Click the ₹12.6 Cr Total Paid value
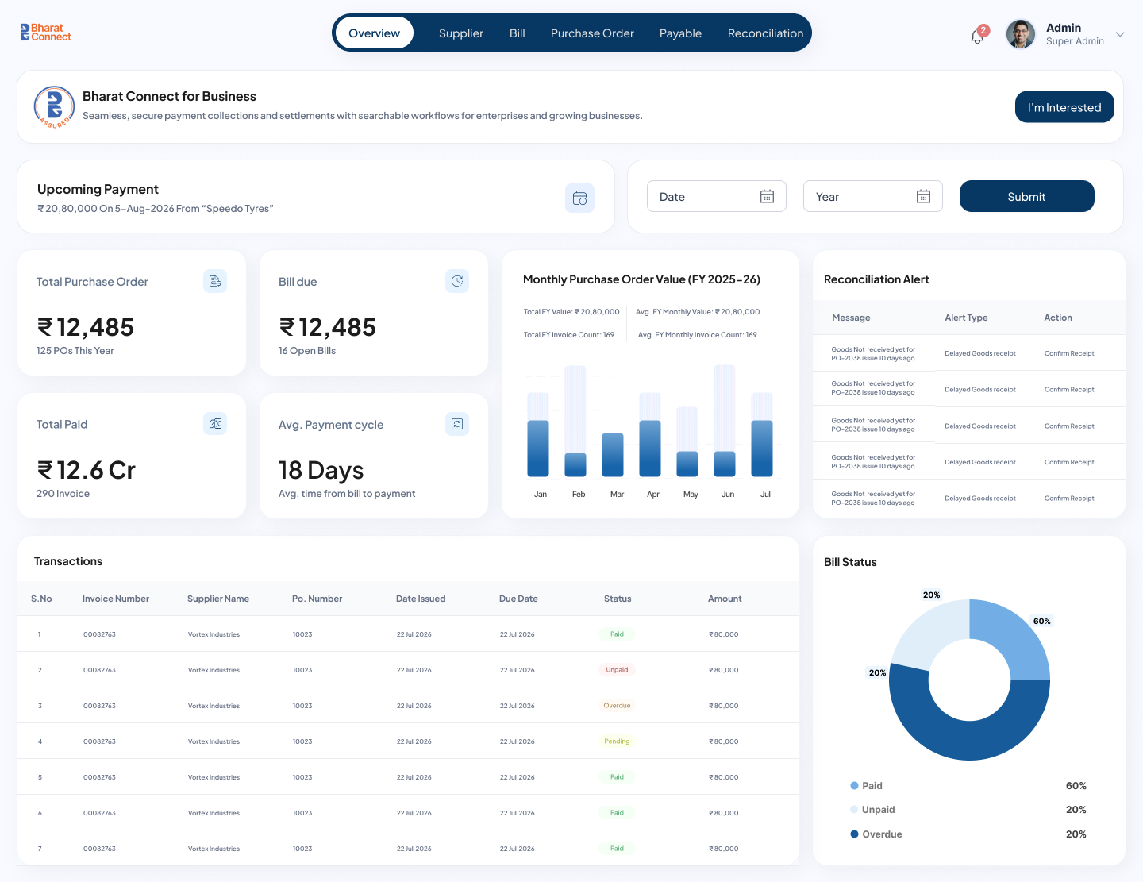The width and height of the screenshot is (1143, 882). click(87, 470)
